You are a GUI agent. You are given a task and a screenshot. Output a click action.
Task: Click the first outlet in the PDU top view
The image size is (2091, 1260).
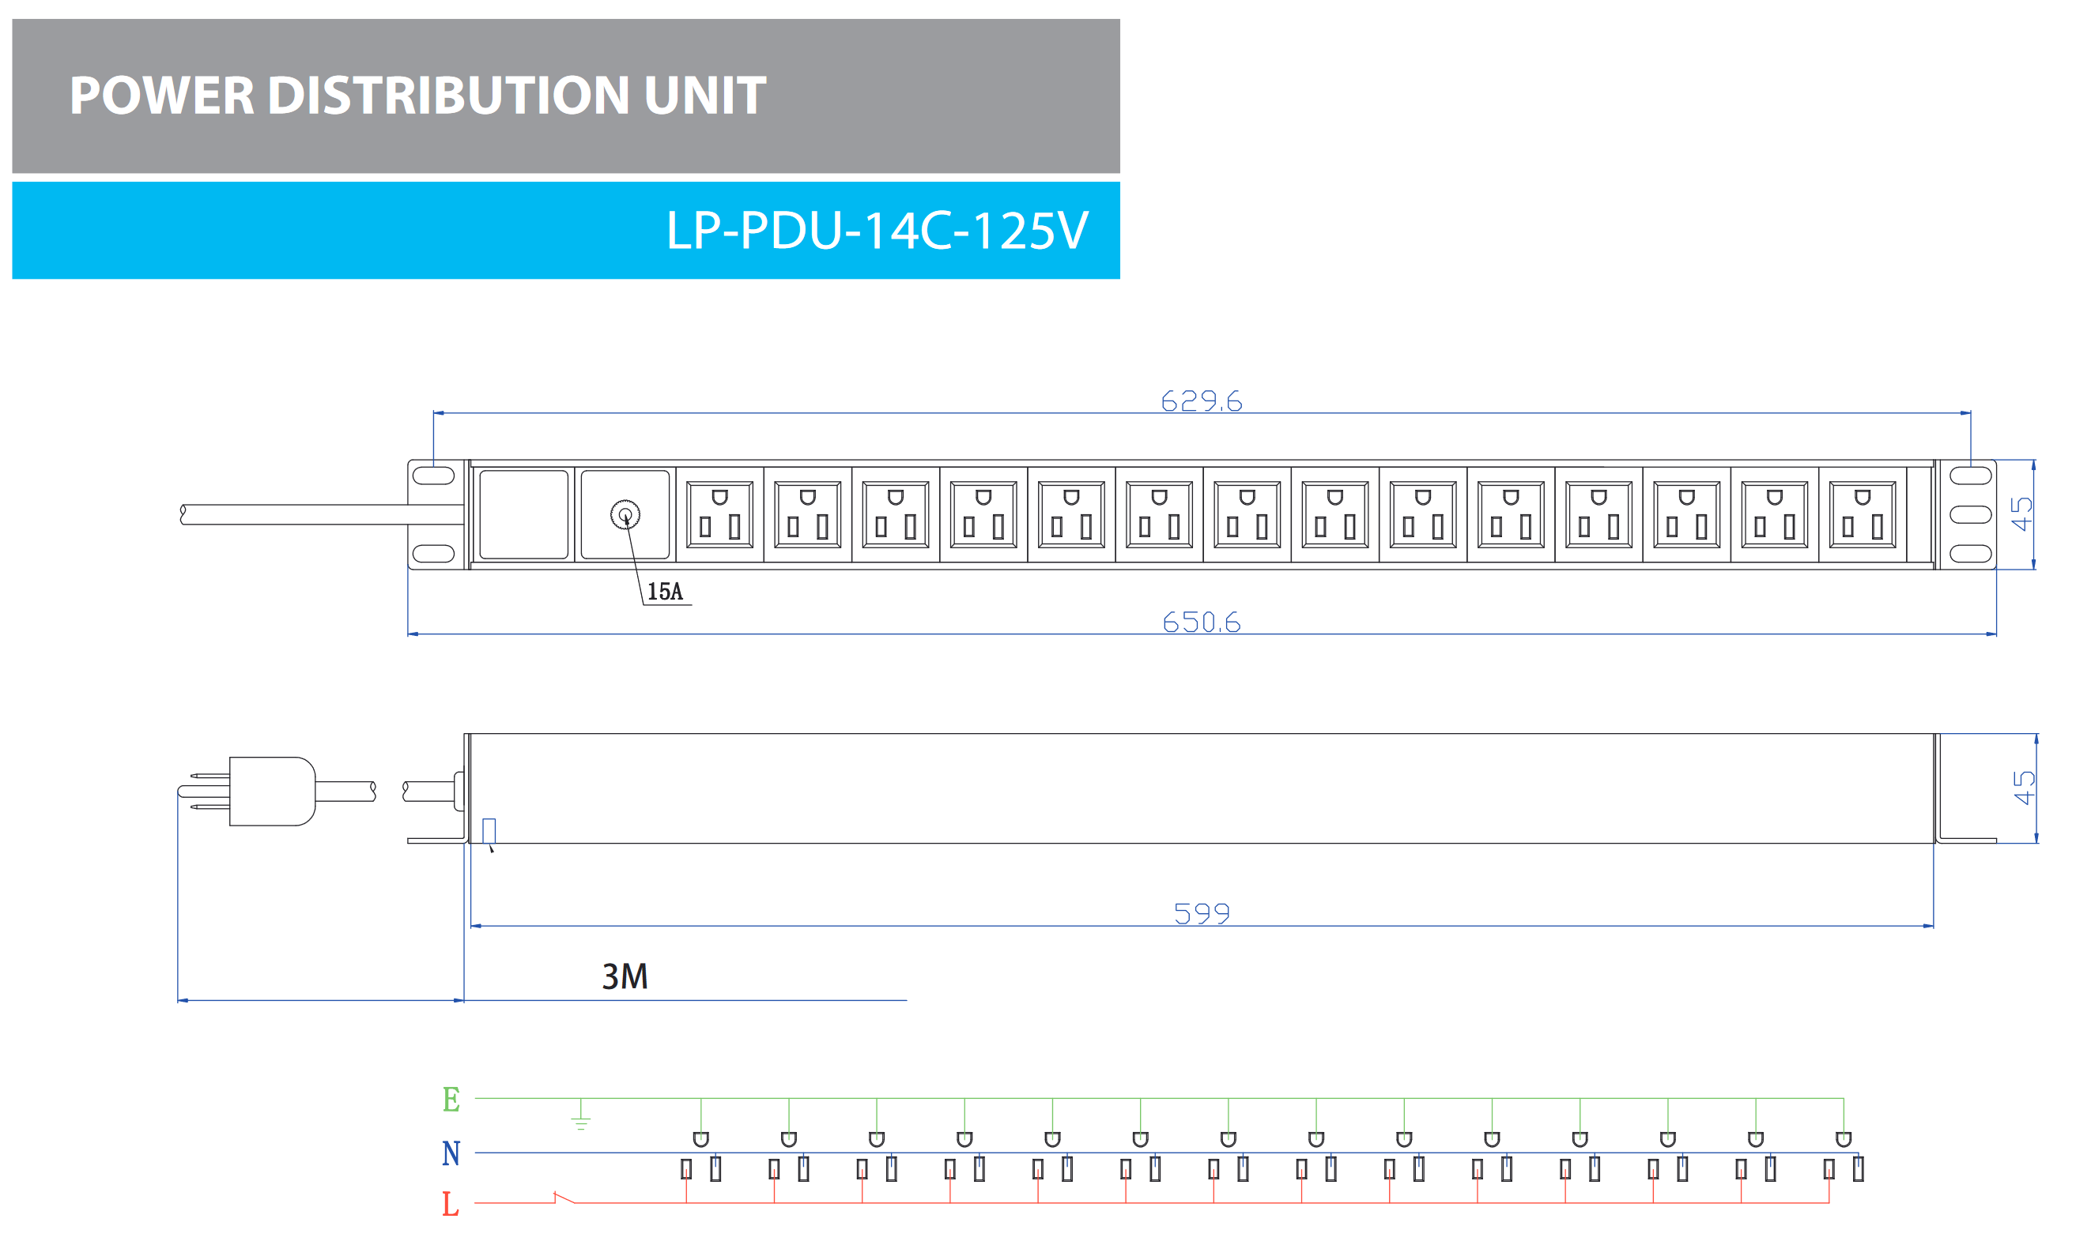719,515
